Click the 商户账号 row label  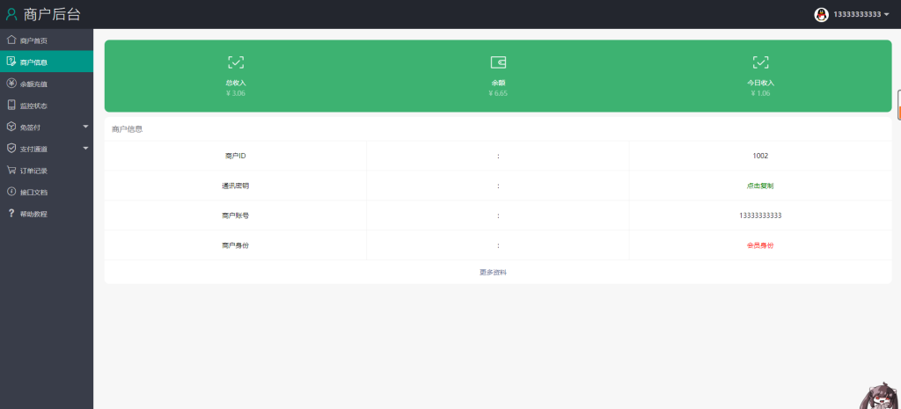[236, 215]
